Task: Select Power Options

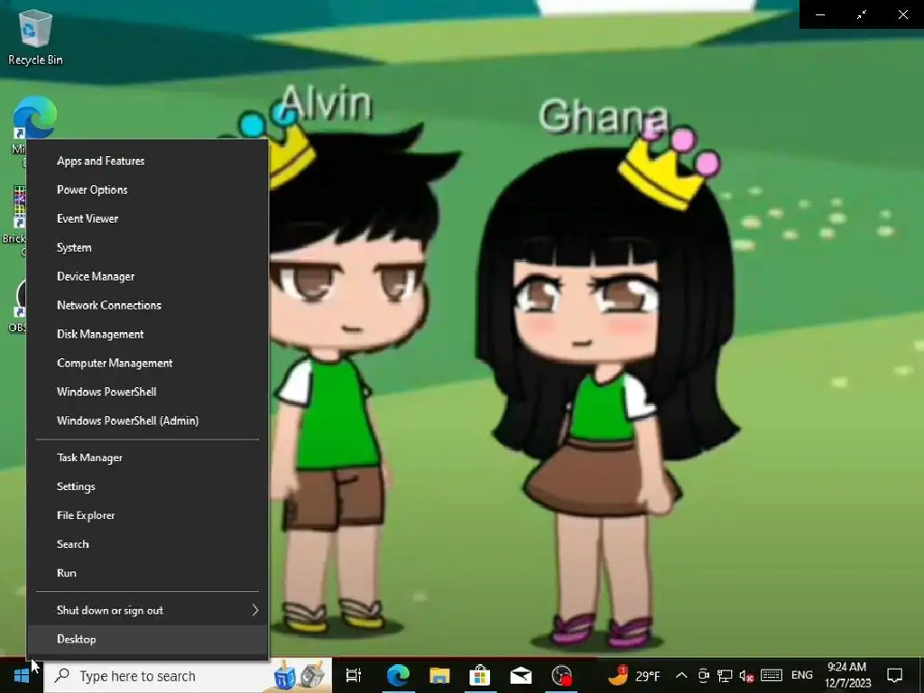Action: click(x=147, y=189)
